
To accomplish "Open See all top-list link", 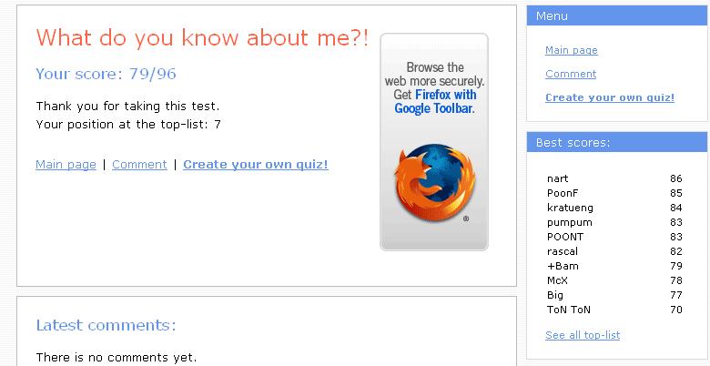I will point(583,335).
